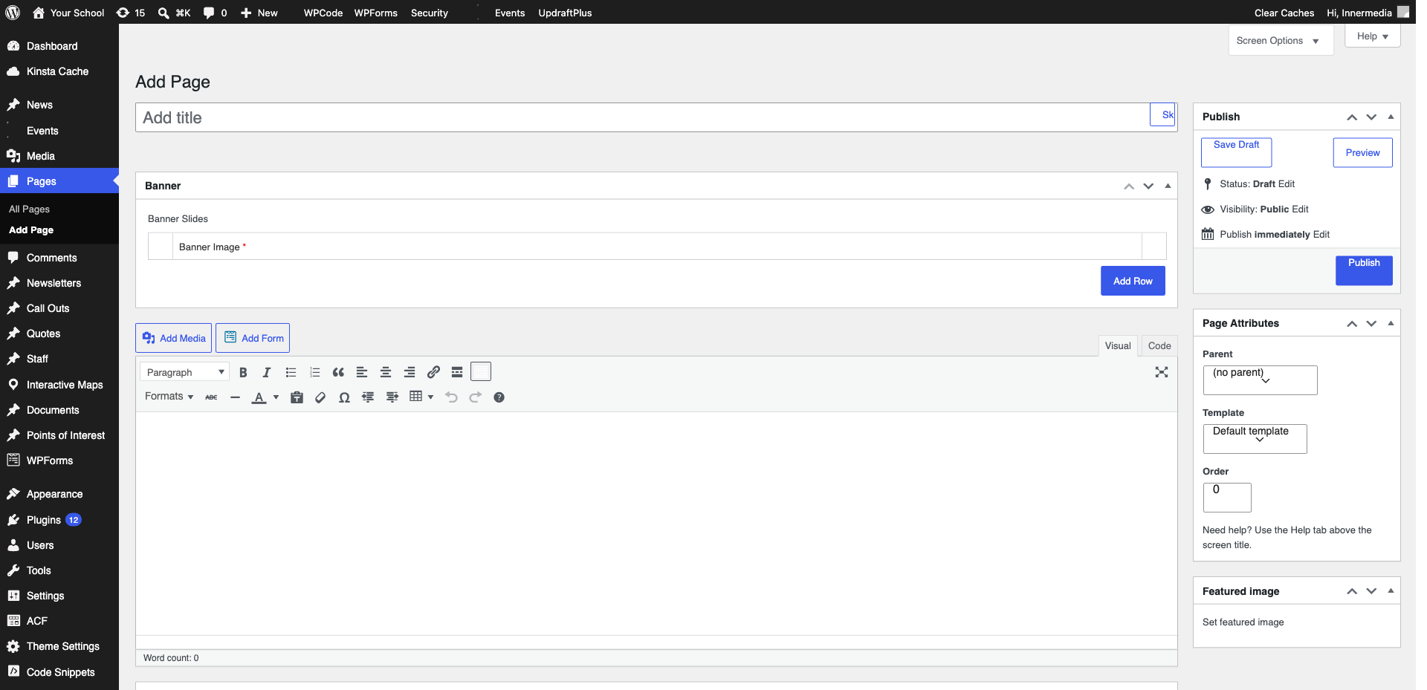The width and height of the screenshot is (1427, 690).
Task: Insert a horizontal line
Action: point(235,397)
